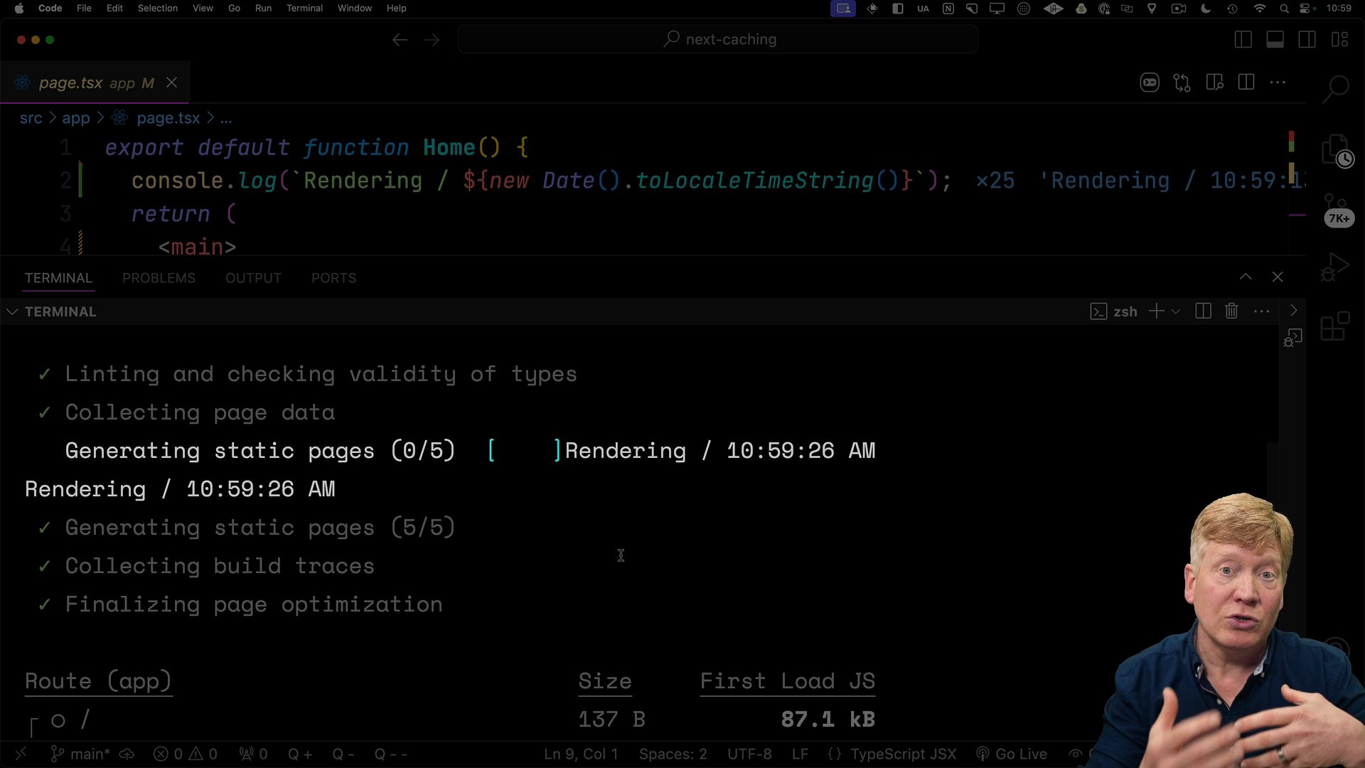Open the main* git branch in status bar
The height and width of the screenshot is (768, 1365).
pyautogui.click(x=80, y=754)
